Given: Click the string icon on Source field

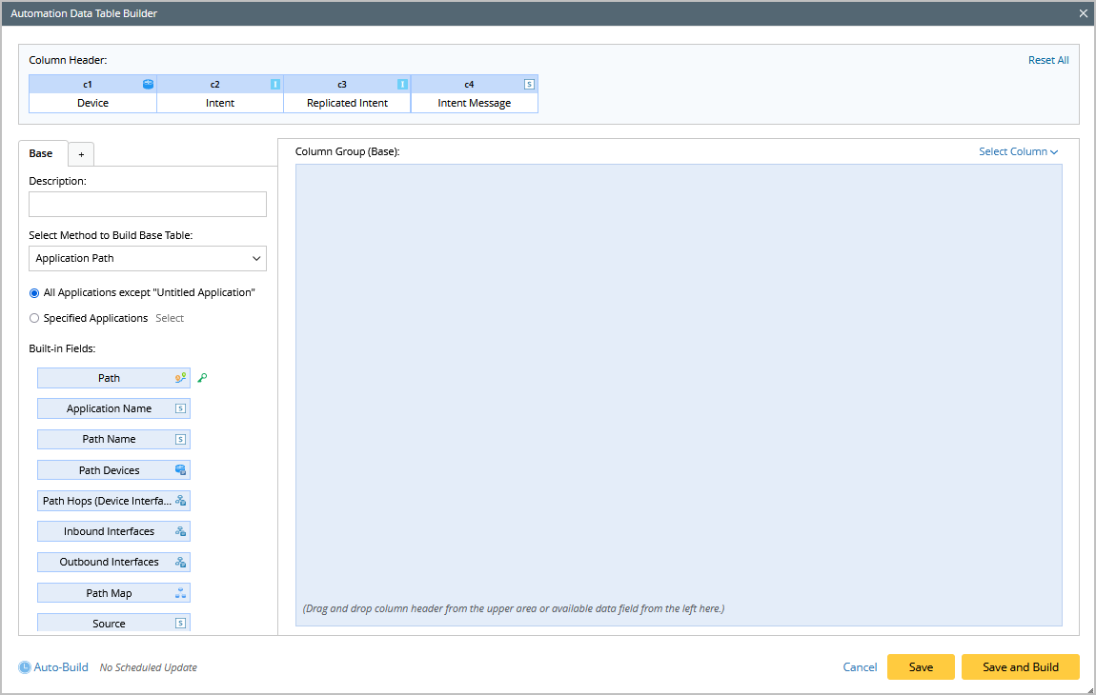Looking at the screenshot, I should point(180,623).
